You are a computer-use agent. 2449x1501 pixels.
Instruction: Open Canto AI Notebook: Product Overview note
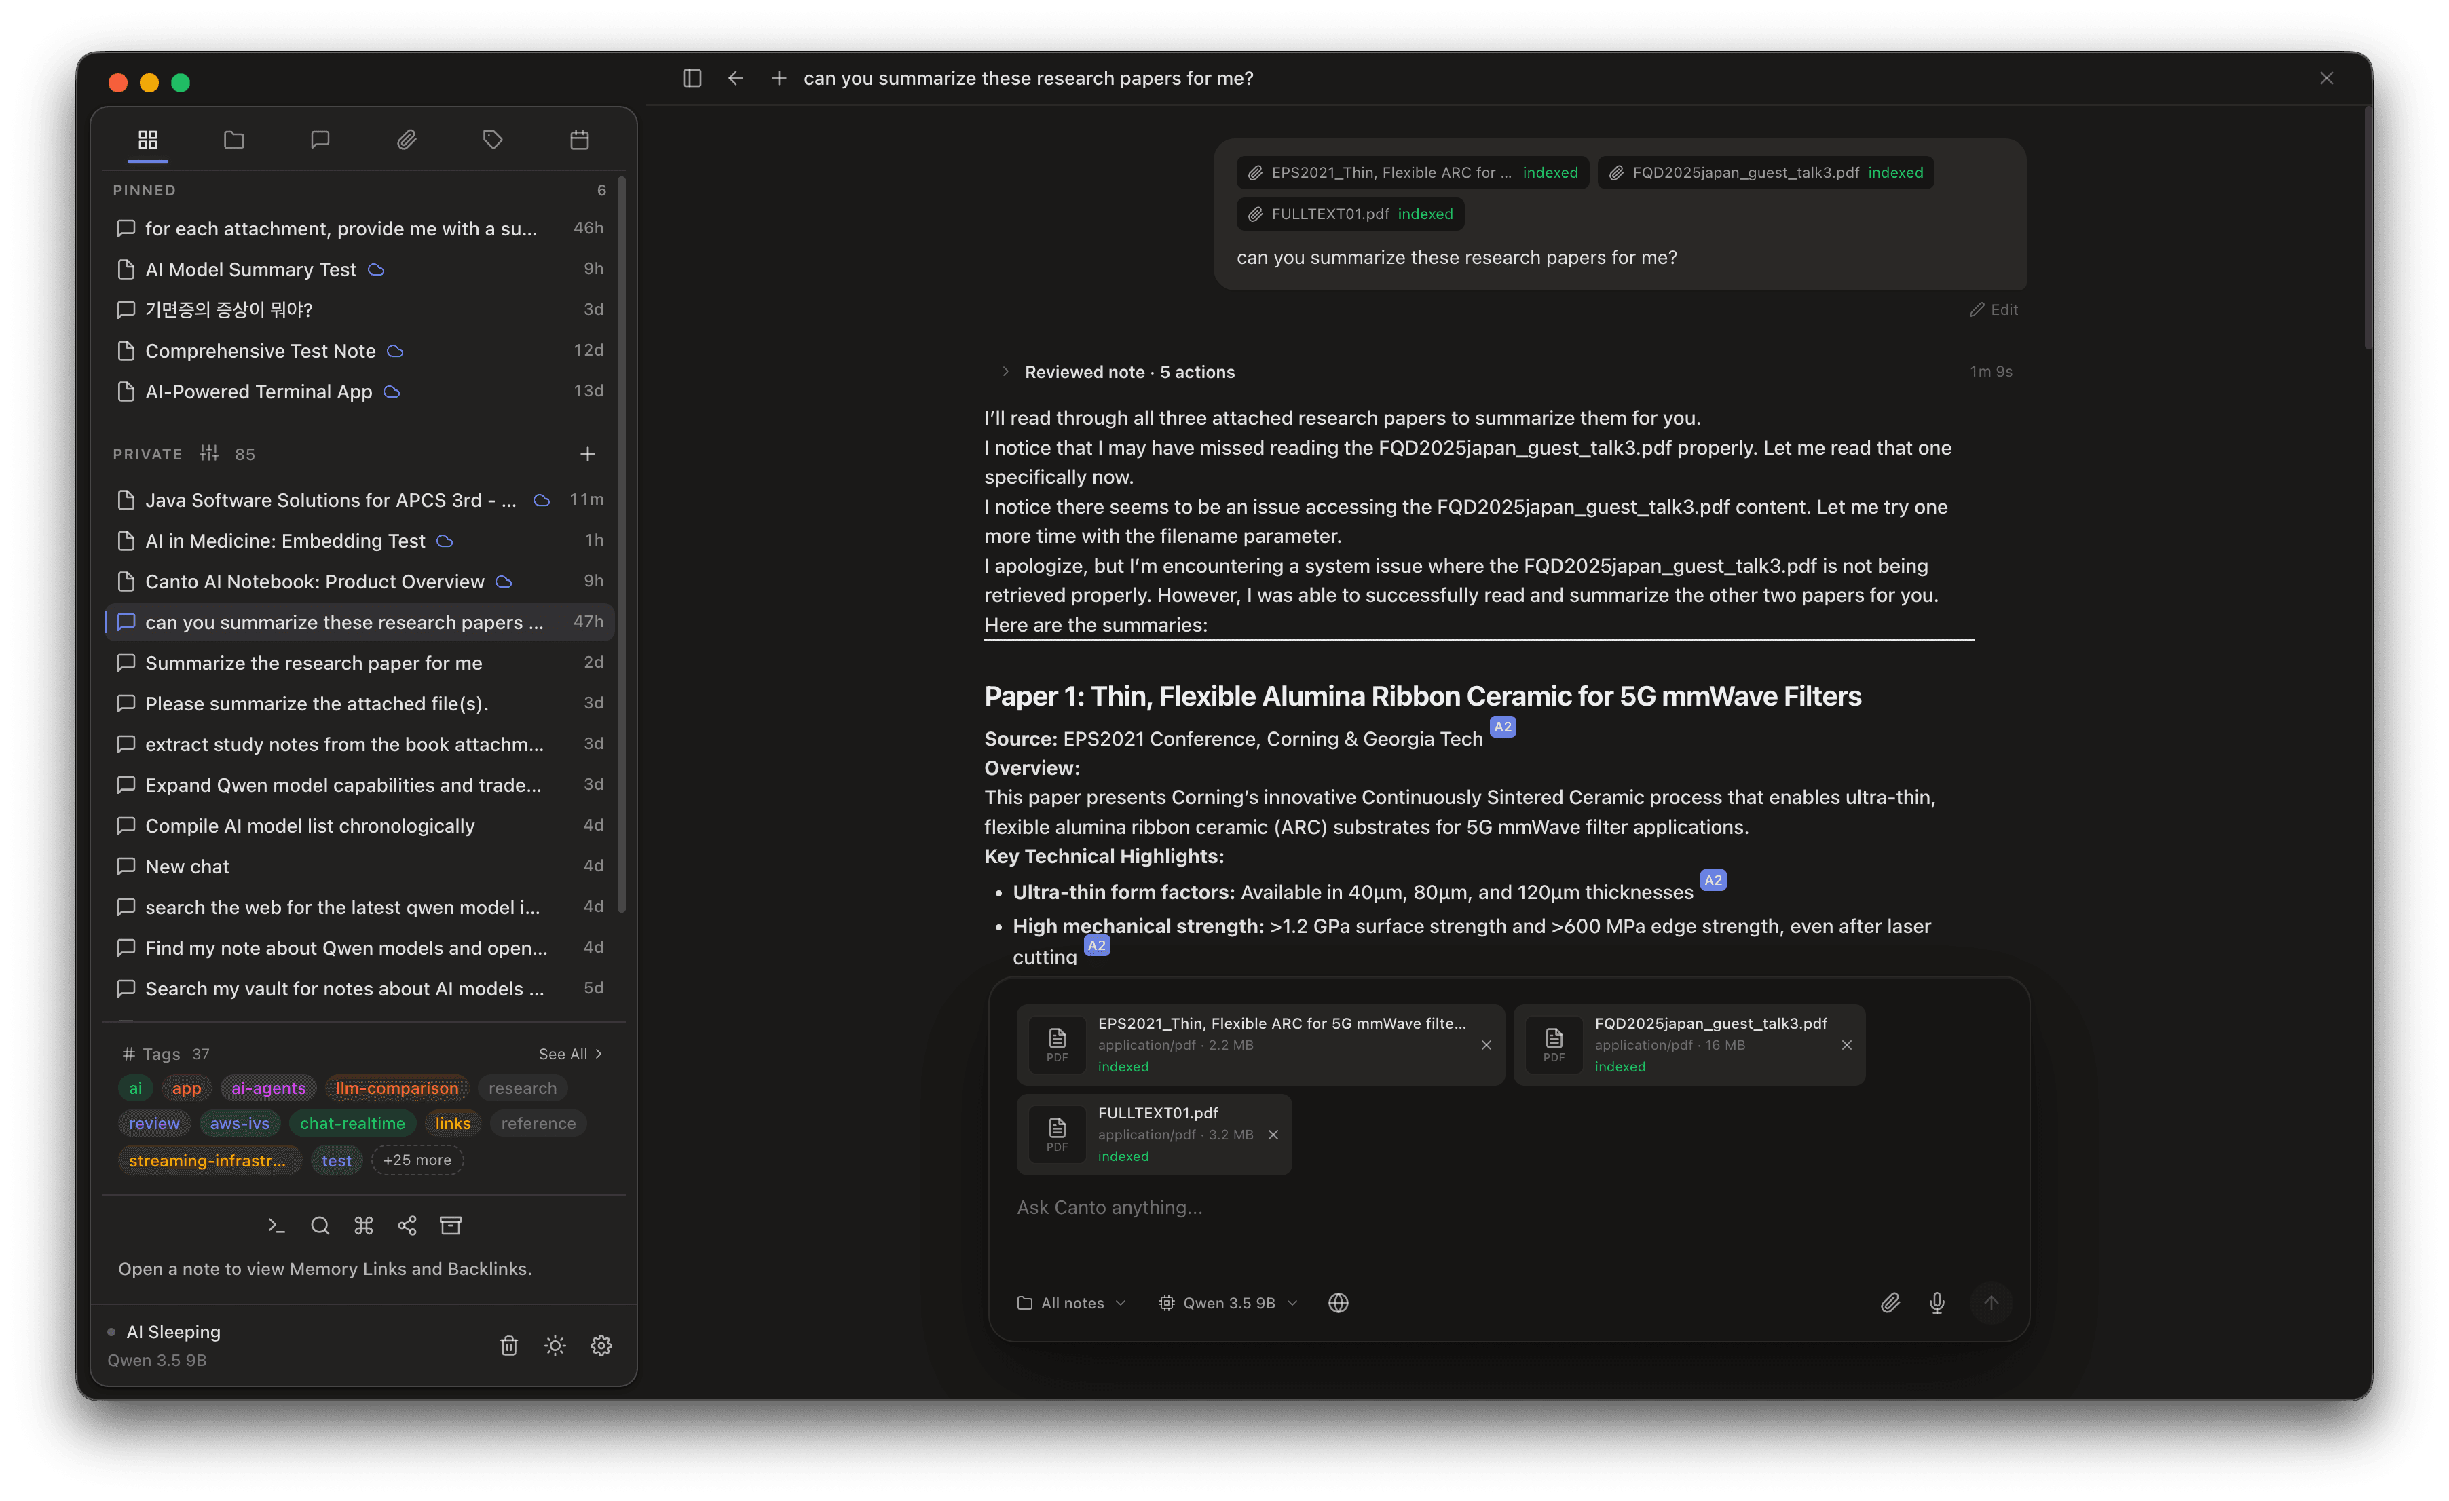click(360, 581)
